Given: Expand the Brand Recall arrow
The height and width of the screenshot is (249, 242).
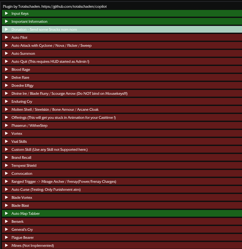Looking at the screenshot, I should point(6,157).
